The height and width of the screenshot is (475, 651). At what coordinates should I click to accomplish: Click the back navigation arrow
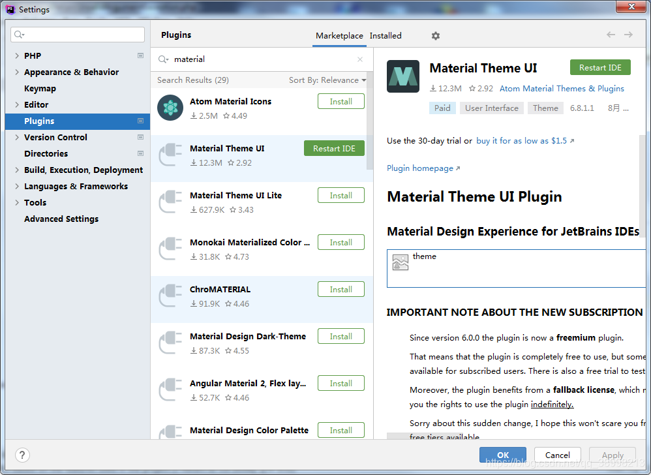(x=611, y=35)
